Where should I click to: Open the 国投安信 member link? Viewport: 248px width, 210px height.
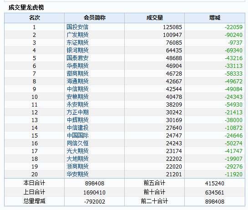[77, 27]
